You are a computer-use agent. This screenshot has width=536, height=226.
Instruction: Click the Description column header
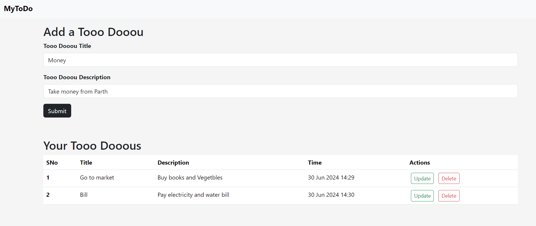coord(173,163)
